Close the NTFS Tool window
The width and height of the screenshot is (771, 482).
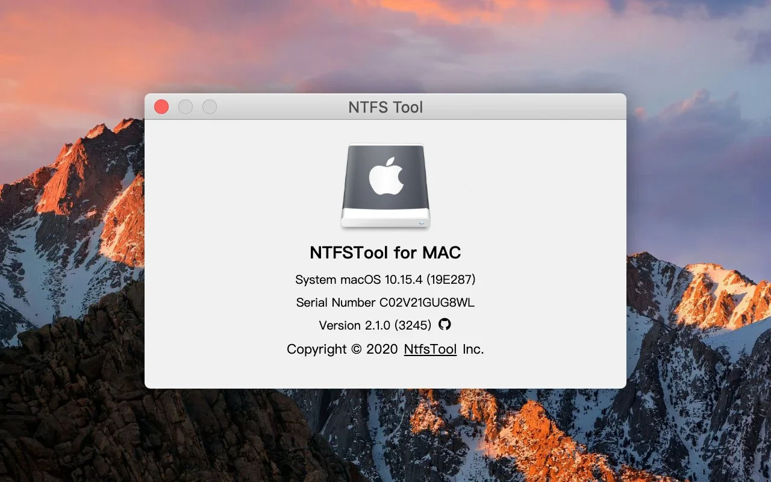[x=161, y=107]
